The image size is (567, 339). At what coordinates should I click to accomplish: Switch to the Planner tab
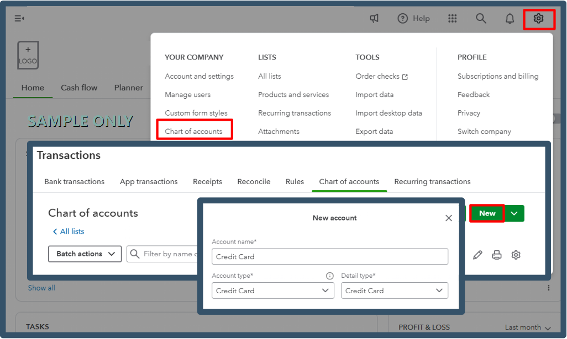pyautogui.click(x=128, y=88)
